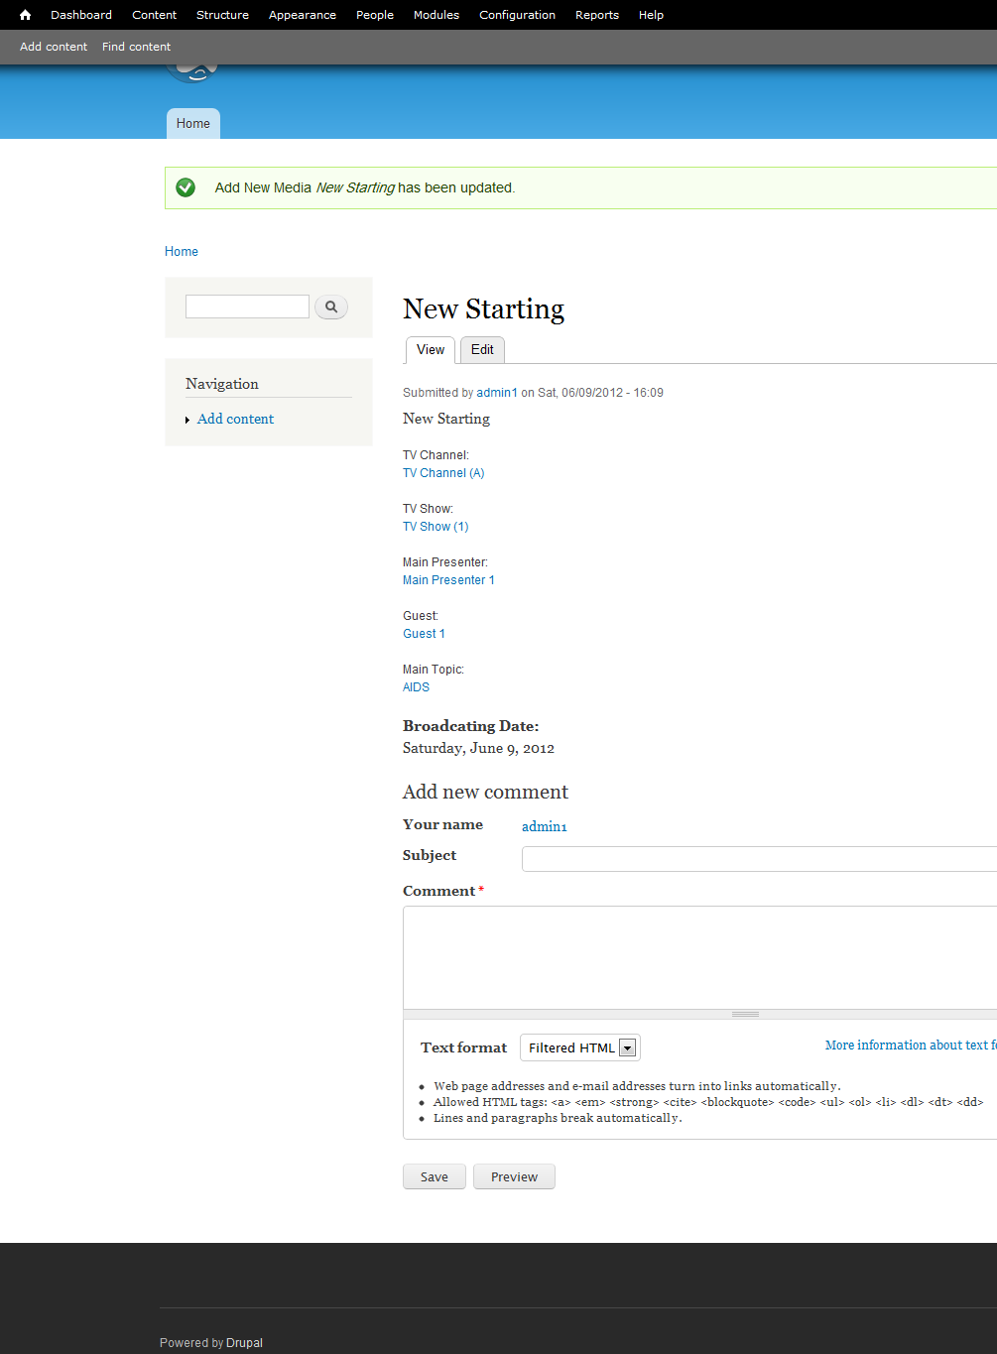Click the green checkmark status icon
Viewport: 997px width, 1354px height.
coord(186,187)
